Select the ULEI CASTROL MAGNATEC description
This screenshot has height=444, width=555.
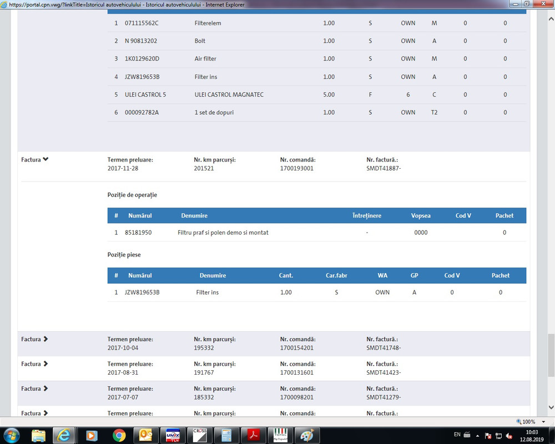point(229,94)
